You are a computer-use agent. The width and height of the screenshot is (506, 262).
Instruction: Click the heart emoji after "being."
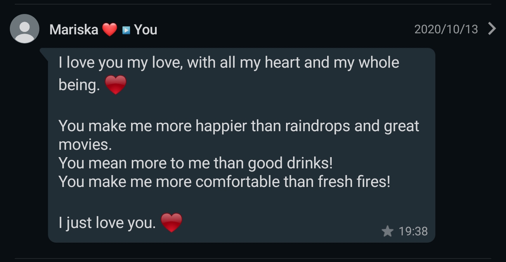tap(116, 85)
